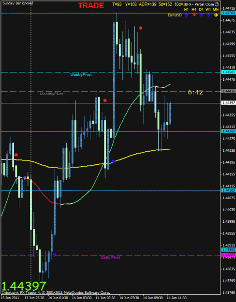Screen dimensions: 236x302
Task: Click the white 1.44397 current price tag
Action: tap(229, 103)
